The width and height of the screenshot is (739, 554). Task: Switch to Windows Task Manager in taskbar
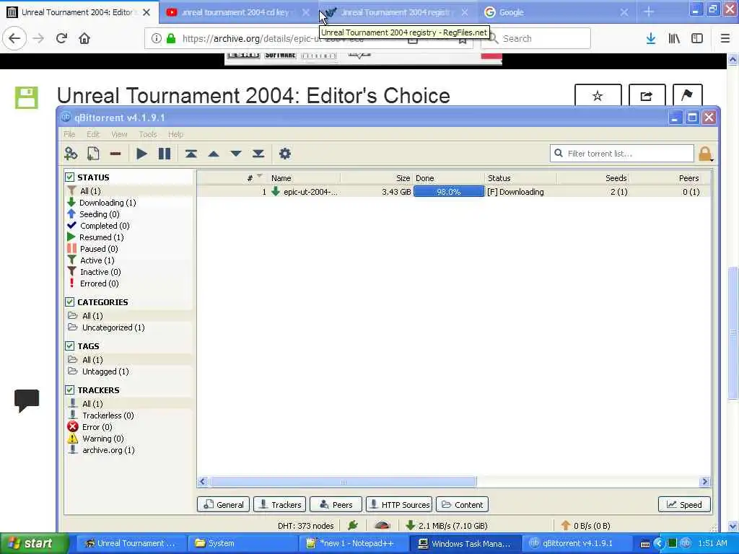[x=465, y=544]
